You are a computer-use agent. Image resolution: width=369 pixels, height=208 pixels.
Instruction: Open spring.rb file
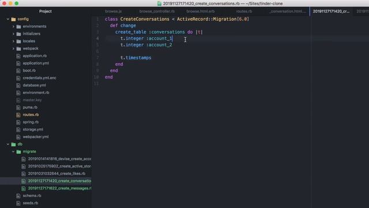pyautogui.click(x=31, y=122)
